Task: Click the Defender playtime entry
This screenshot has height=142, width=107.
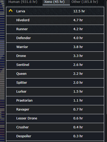Action: click(x=55, y=38)
